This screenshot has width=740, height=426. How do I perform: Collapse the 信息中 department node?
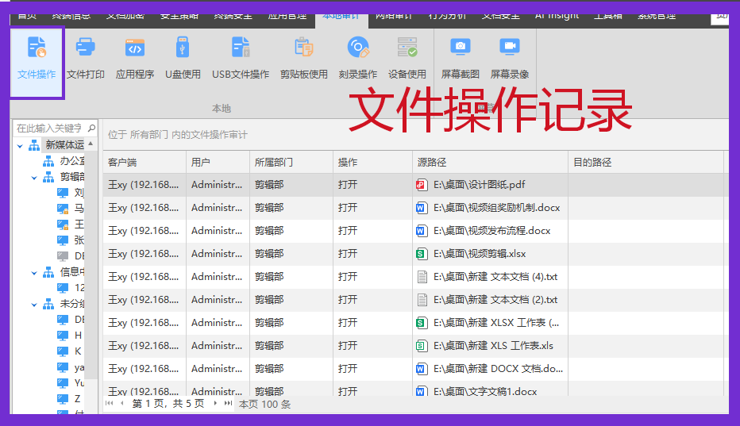click(34, 273)
